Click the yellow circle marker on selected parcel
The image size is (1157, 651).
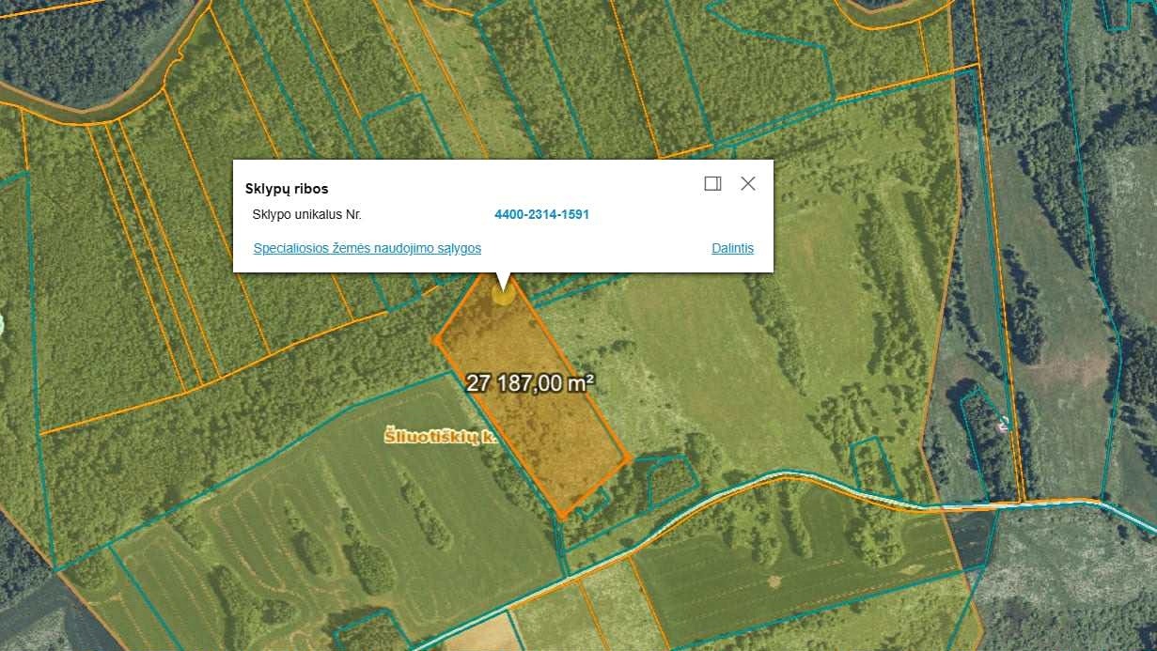504,294
